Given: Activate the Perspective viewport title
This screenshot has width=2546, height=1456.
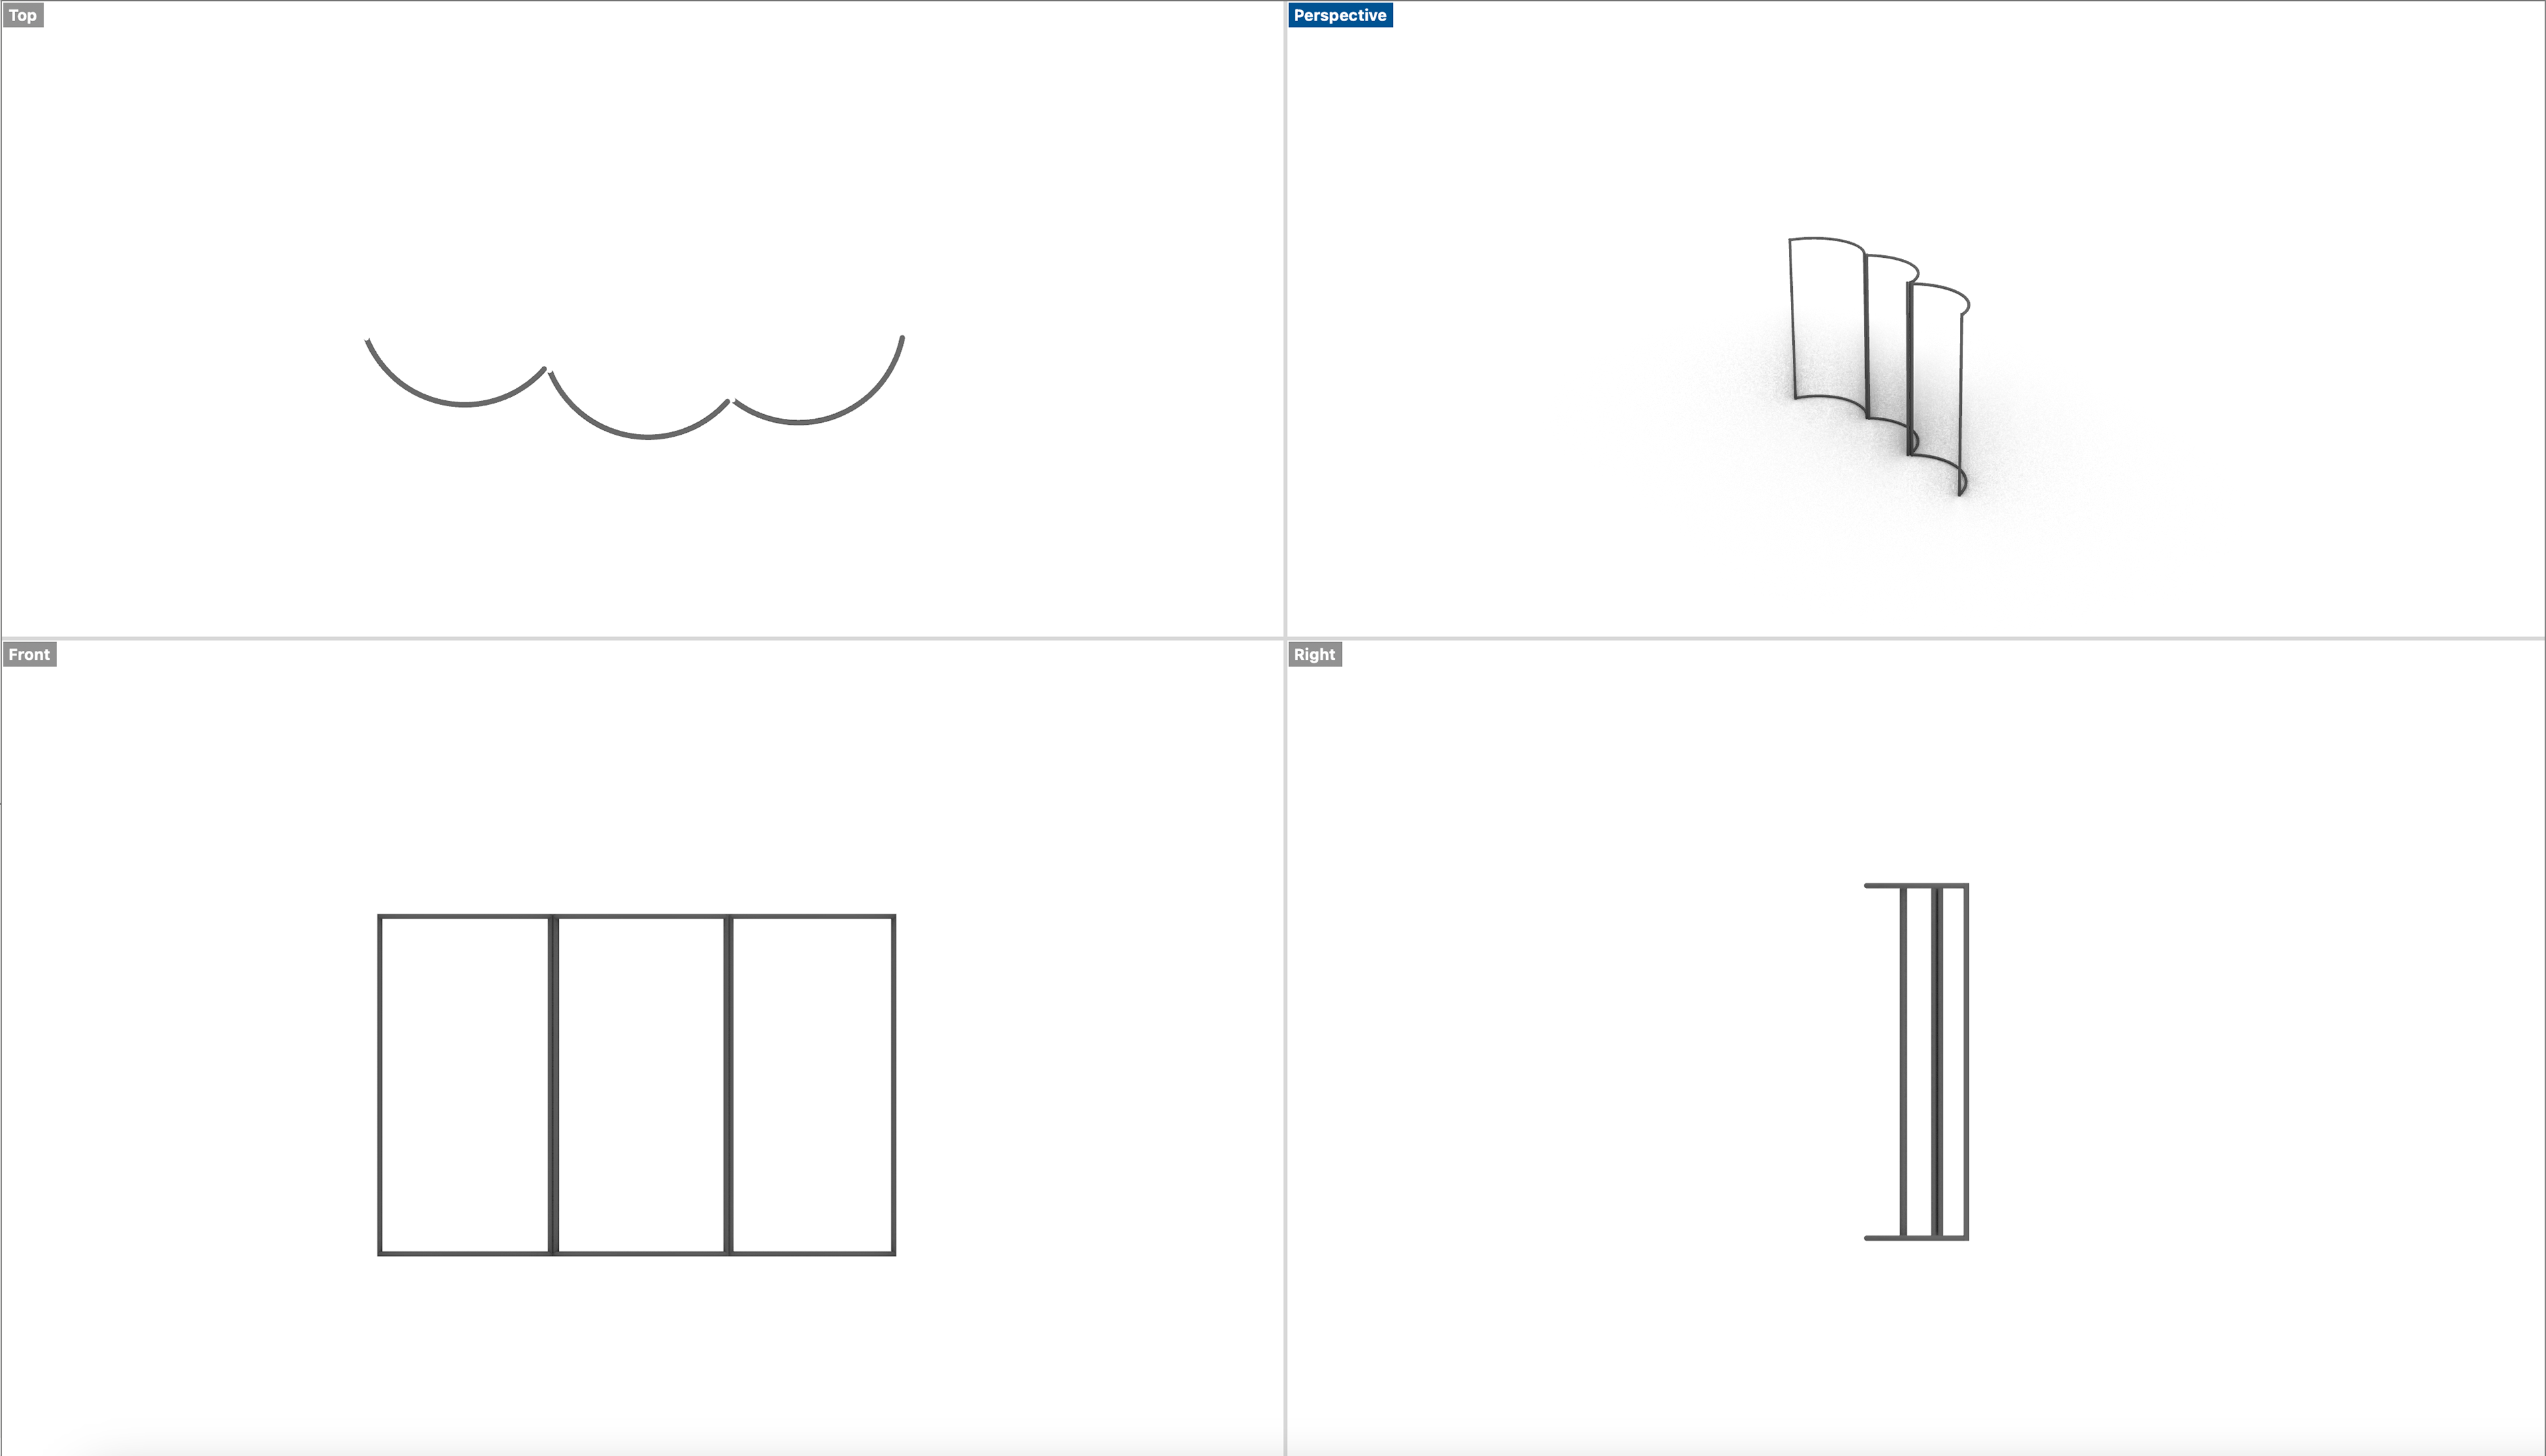Looking at the screenshot, I should [1339, 15].
